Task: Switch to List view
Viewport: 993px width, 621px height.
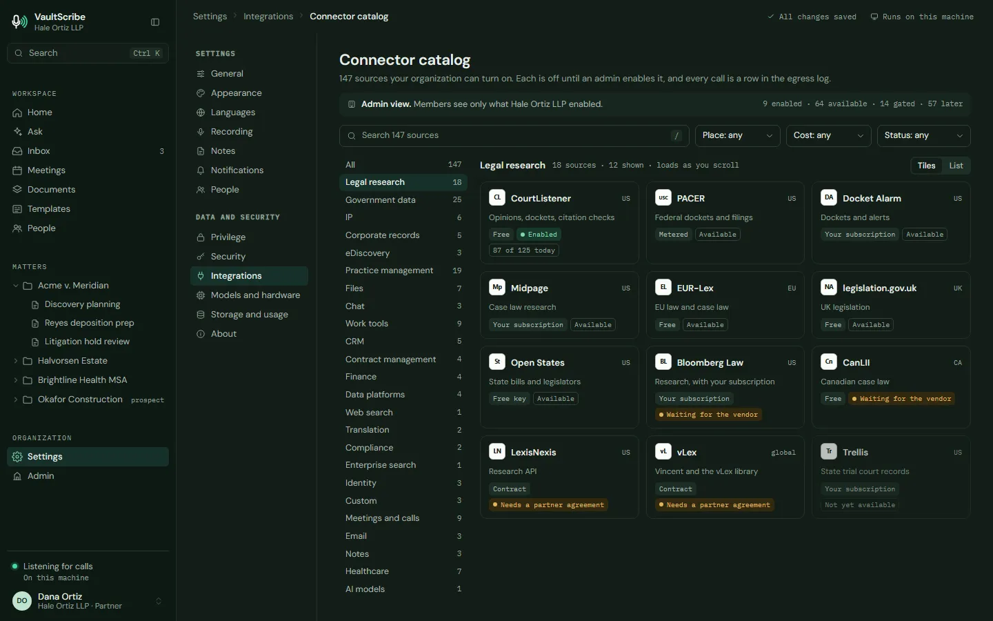Action: [956, 166]
